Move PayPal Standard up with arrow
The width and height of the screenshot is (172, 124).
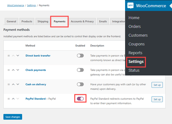(13, 99)
